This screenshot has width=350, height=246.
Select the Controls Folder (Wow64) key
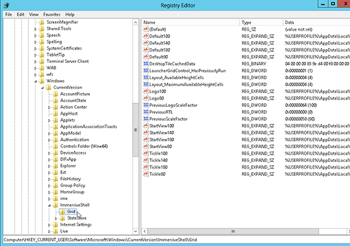click(x=84, y=146)
